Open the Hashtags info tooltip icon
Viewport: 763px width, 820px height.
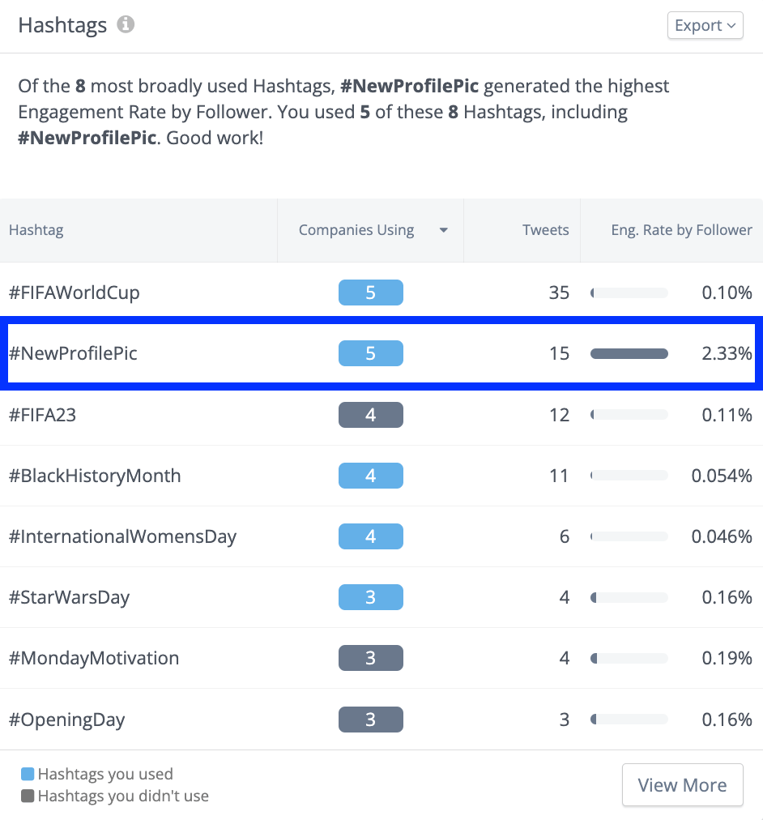tap(127, 24)
